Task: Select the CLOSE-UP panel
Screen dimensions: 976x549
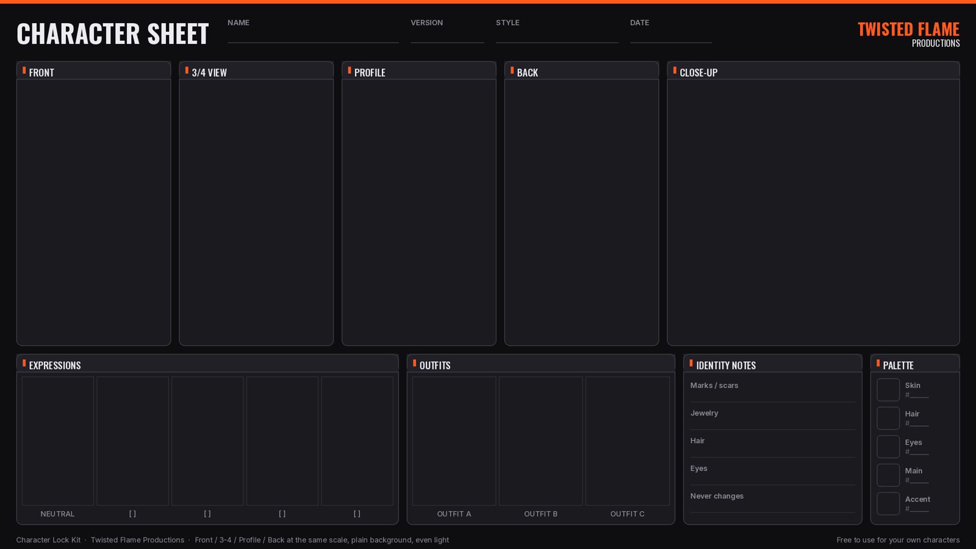Action: [x=813, y=203]
